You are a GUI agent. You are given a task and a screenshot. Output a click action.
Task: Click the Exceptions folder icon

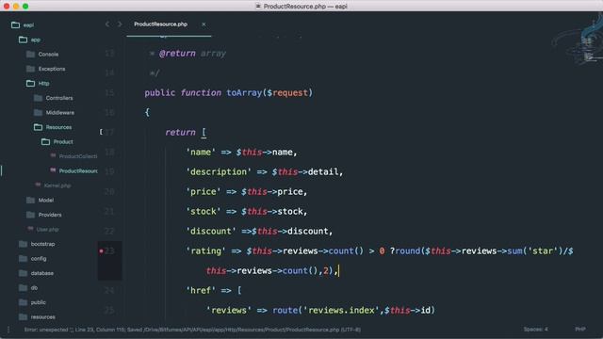(x=30, y=69)
